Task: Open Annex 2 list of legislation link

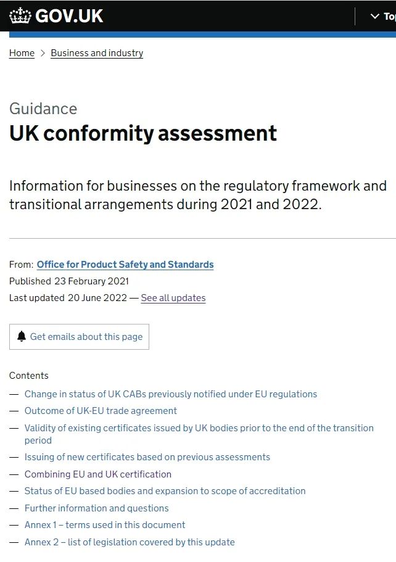Action: coord(130,542)
